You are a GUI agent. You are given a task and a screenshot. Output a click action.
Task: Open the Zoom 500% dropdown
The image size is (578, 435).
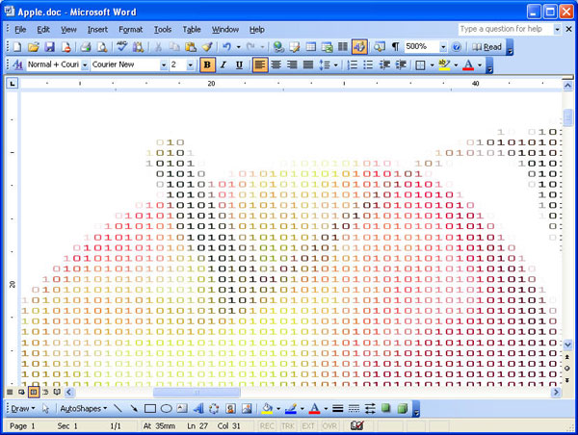pyautogui.click(x=443, y=47)
